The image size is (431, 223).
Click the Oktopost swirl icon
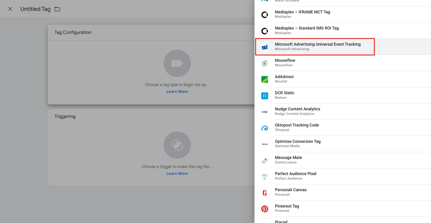(x=265, y=128)
